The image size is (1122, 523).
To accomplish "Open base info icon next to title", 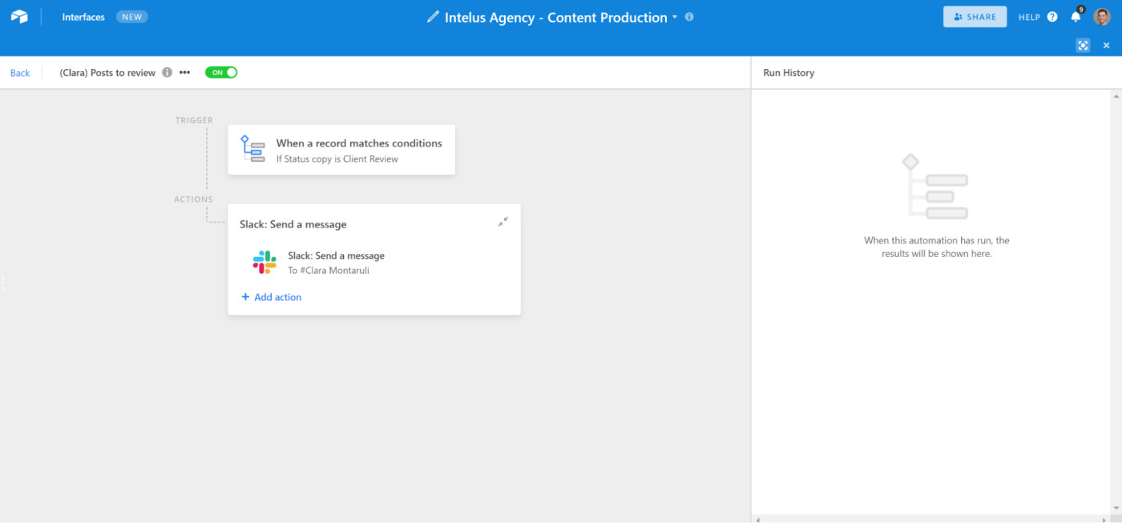I will click(689, 17).
